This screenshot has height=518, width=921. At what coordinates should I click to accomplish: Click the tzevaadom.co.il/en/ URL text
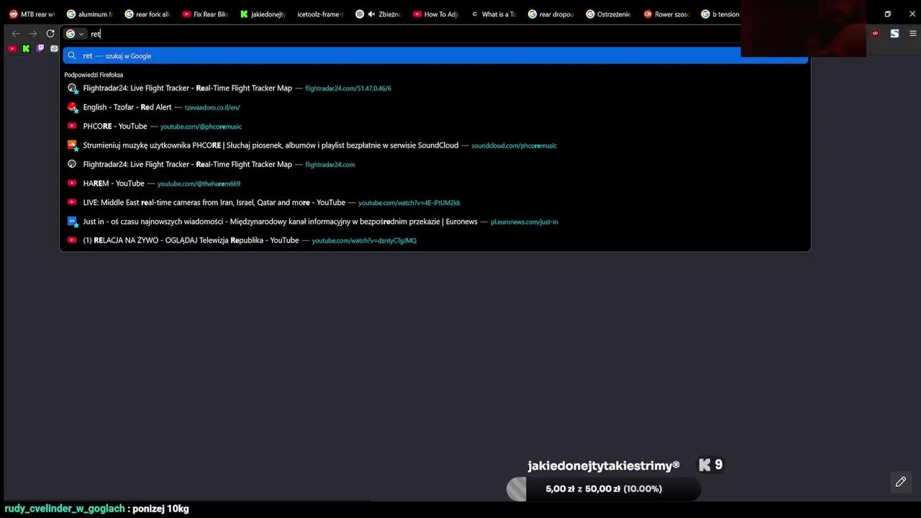pos(212,107)
